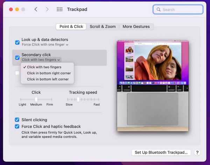Open the show-all preferences grid icon
The width and height of the screenshot is (210, 165).
point(59,9)
